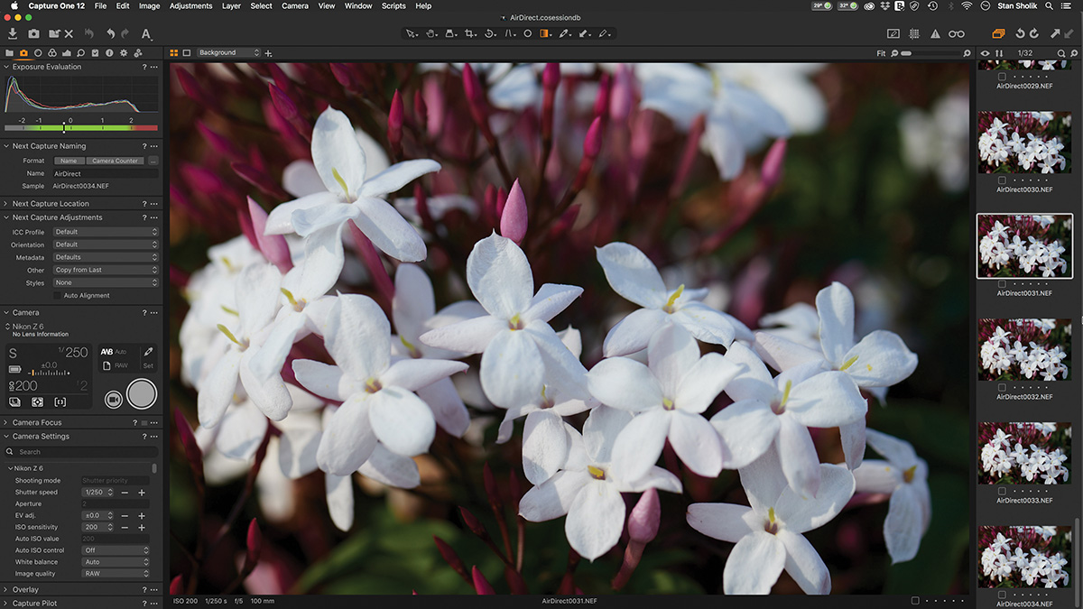Click the Capture camera icon in top toolbar
The height and width of the screenshot is (609, 1083).
point(33,33)
